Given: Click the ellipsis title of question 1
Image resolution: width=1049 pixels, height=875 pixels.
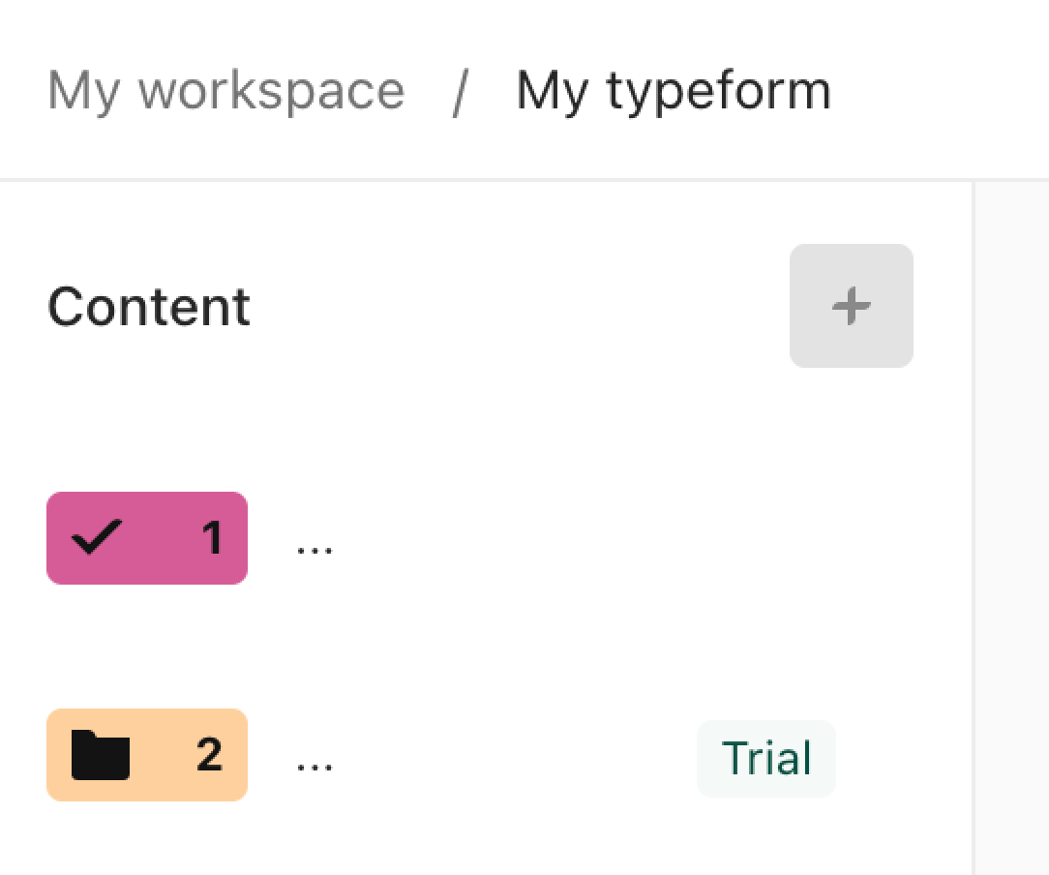Looking at the screenshot, I should [x=315, y=551].
